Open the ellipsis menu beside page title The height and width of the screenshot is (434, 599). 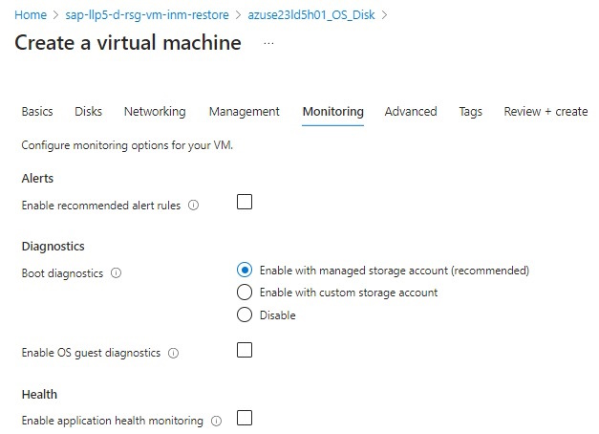(x=268, y=43)
